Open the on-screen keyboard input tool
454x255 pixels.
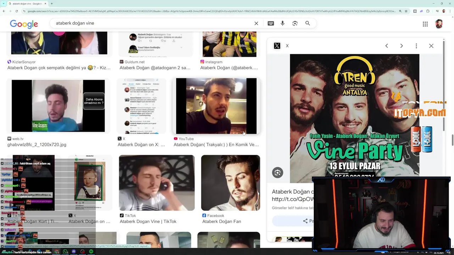(271, 23)
